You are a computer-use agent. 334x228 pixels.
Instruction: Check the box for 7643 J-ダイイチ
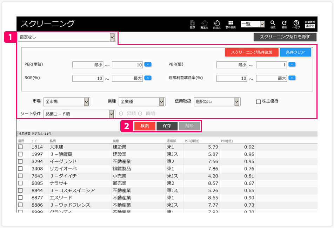point(20,176)
